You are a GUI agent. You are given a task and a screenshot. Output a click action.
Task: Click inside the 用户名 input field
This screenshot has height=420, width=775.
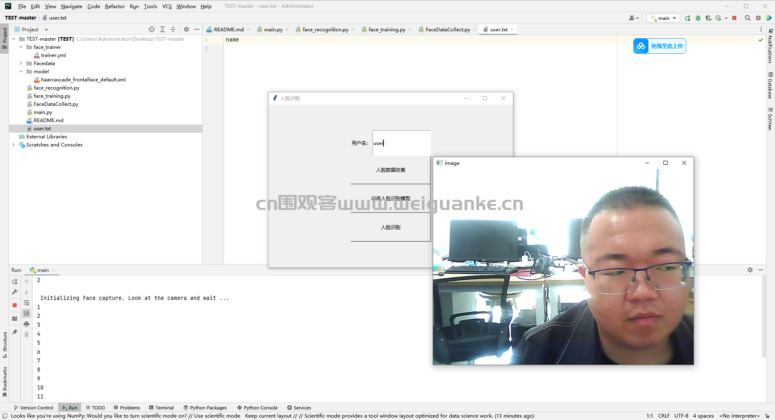click(401, 143)
